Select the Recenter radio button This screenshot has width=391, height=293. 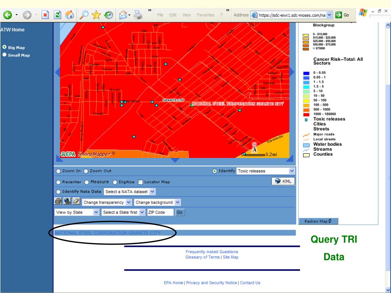pyautogui.click(x=58, y=182)
